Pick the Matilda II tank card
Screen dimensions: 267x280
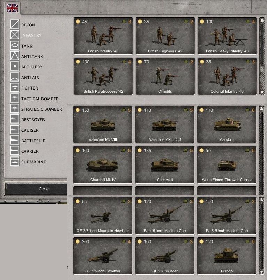point(227,124)
